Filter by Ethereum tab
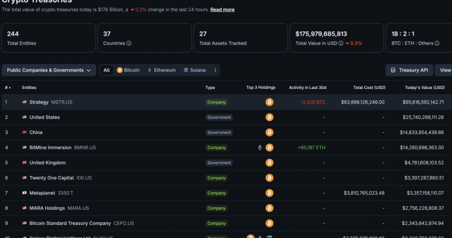 pyautogui.click(x=161, y=70)
